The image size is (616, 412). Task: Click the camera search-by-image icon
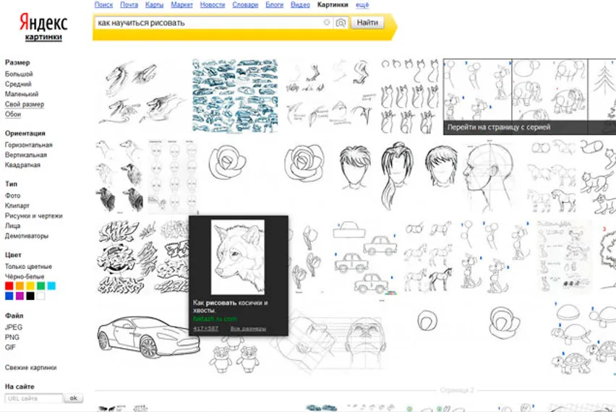(341, 23)
